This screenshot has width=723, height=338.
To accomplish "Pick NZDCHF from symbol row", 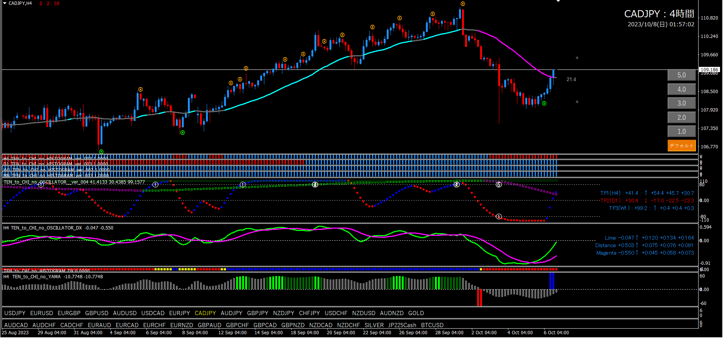I will pyautogui.click(x=349, y=325).
